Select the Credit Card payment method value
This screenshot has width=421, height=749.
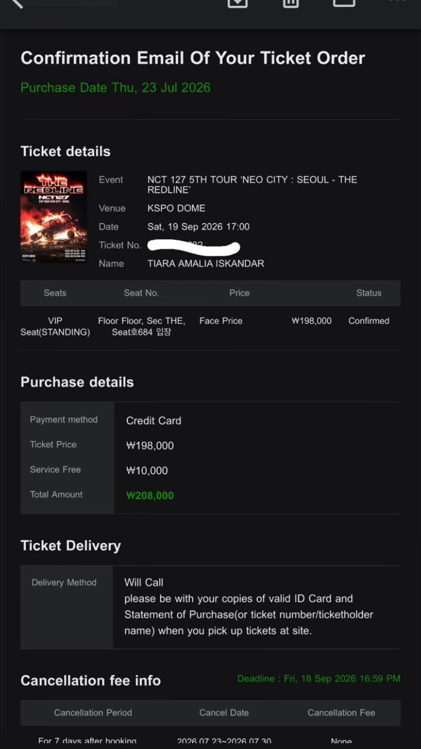[154, 421]
